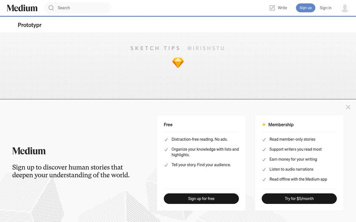Focus the Search input field

coord(78,8)
